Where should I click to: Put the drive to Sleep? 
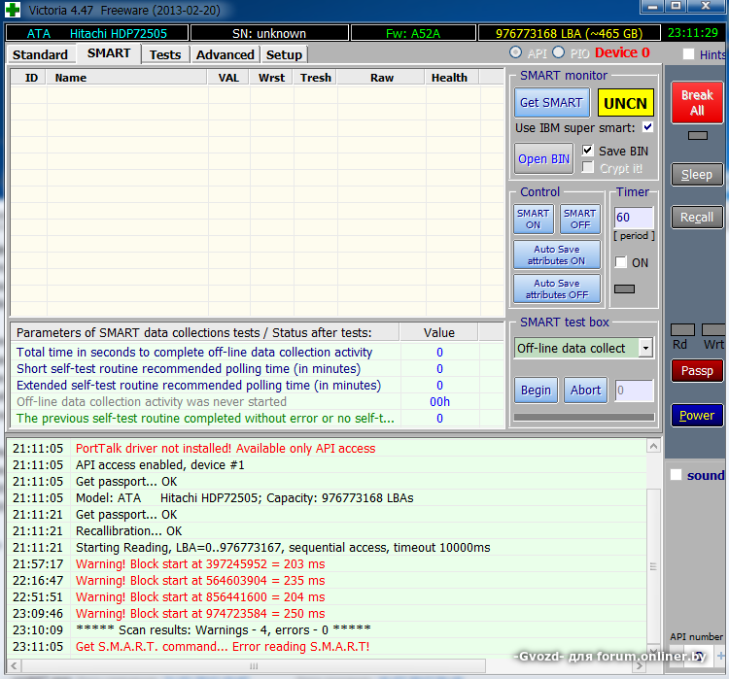(697, 175)
